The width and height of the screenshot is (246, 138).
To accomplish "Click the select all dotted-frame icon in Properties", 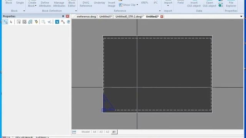I will coord(24,22).
